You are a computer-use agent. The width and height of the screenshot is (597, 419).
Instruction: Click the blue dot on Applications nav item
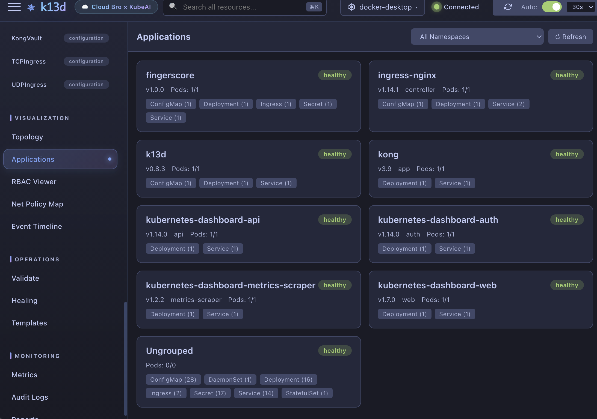tap(110, 159)
